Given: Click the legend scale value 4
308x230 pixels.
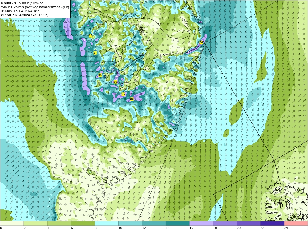Looking at the screenshot, I should click(48, 228).
